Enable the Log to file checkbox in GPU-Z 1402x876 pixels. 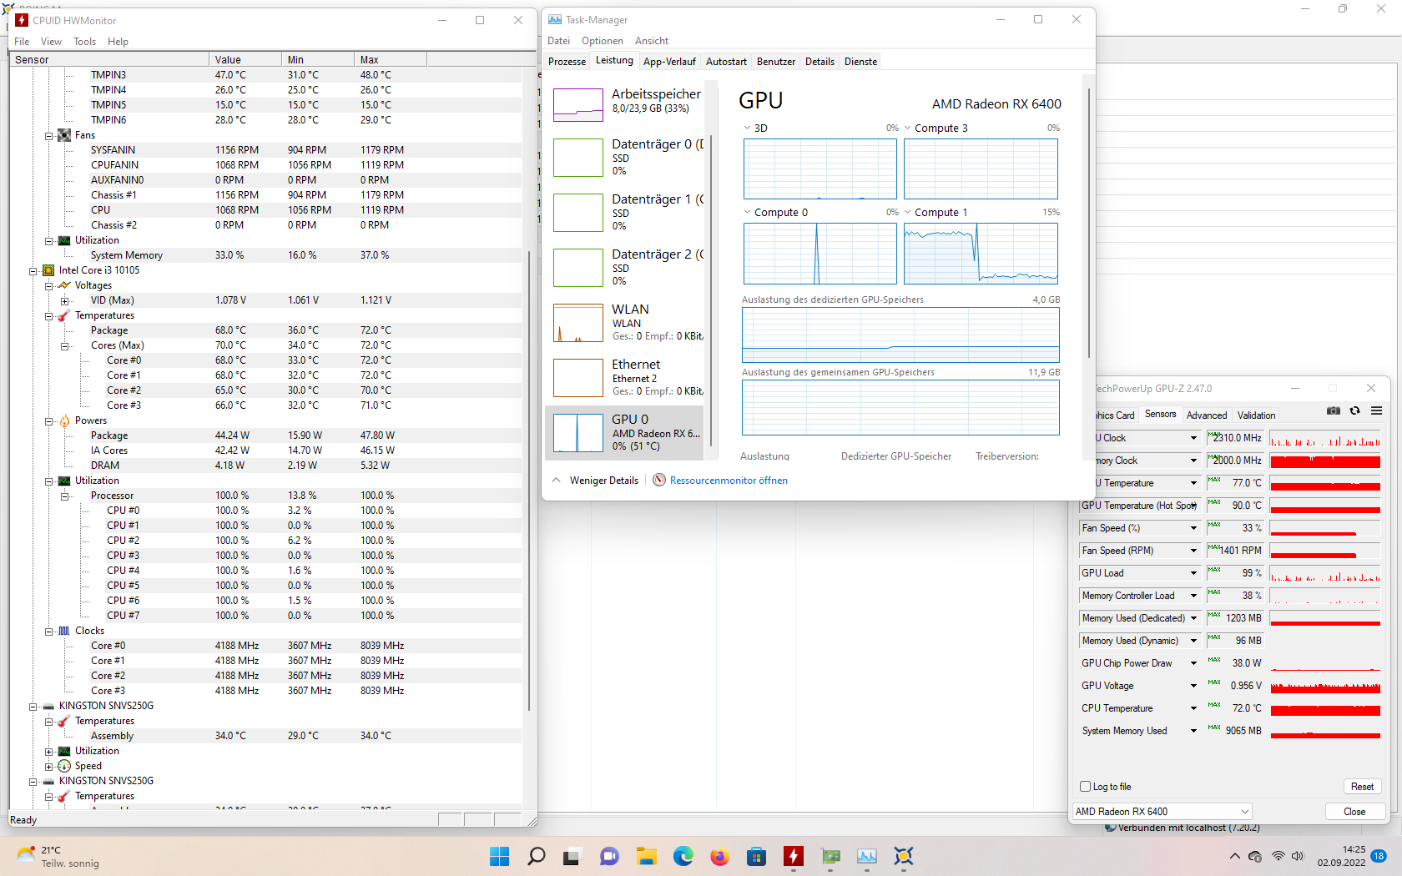coord(1086,787)
